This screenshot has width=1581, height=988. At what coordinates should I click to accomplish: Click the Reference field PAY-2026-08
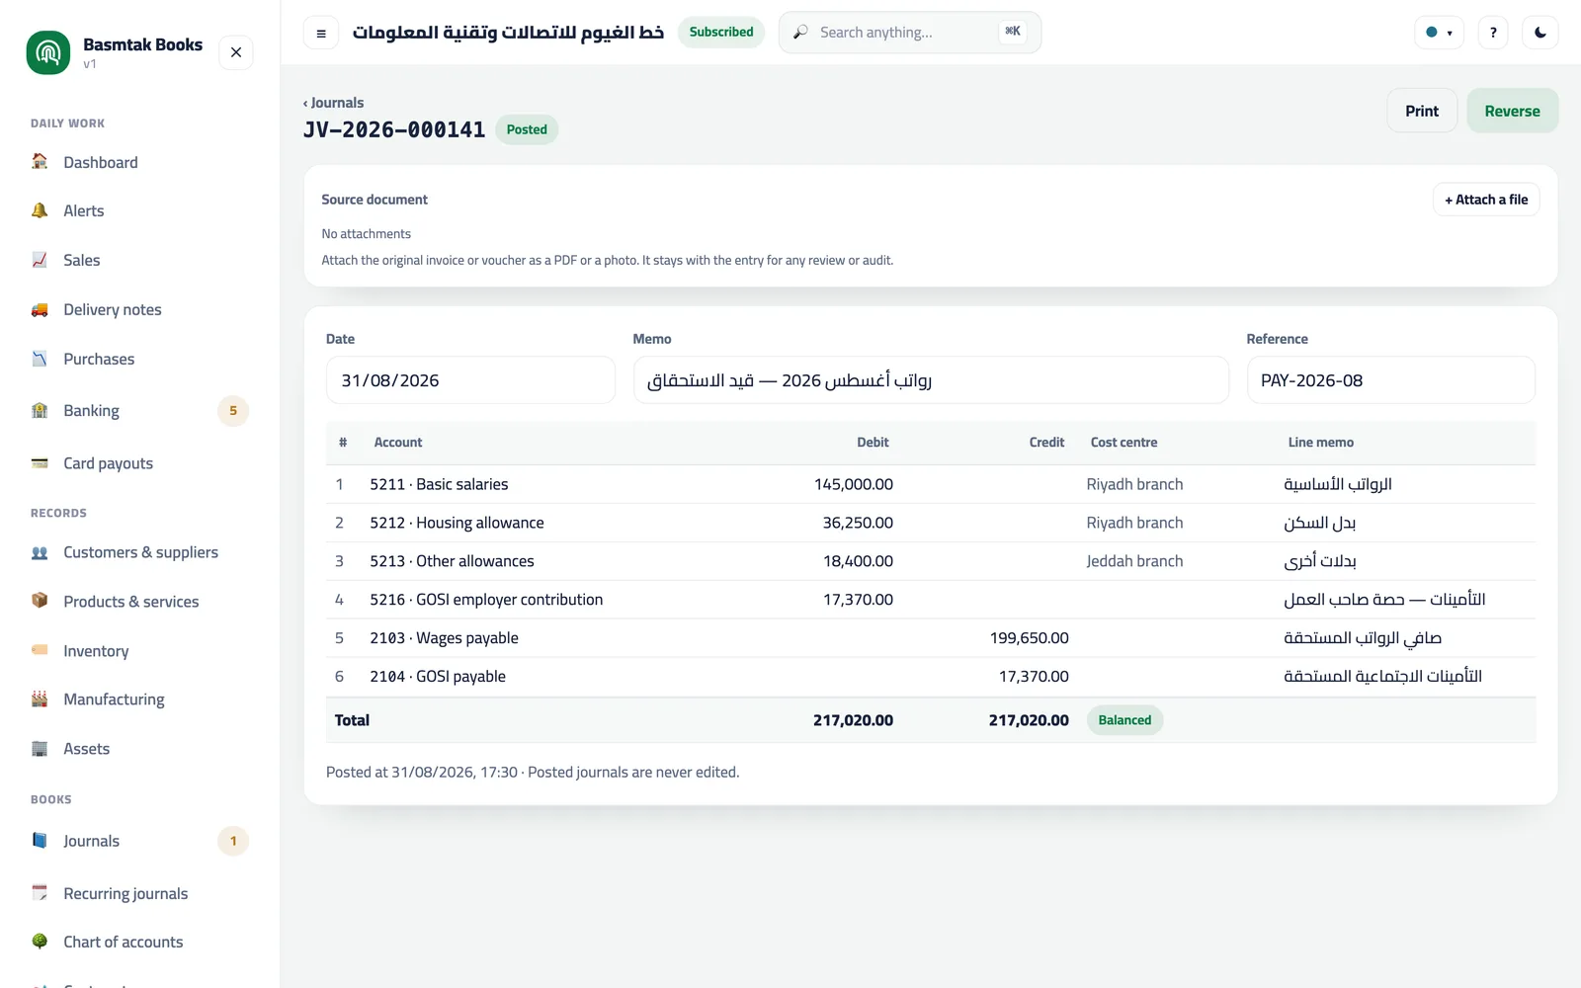coord(1391,380)
